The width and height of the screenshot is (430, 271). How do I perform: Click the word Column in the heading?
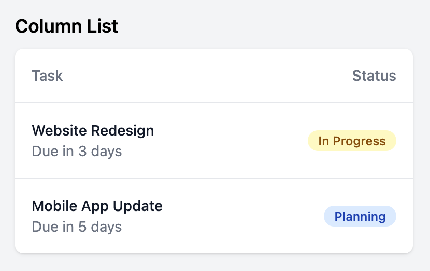pos(48,26)
